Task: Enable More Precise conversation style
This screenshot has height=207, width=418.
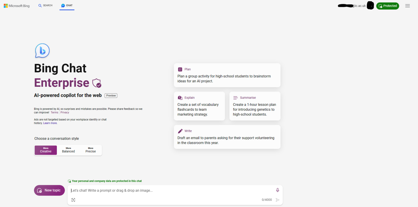Action: point(90,150)
